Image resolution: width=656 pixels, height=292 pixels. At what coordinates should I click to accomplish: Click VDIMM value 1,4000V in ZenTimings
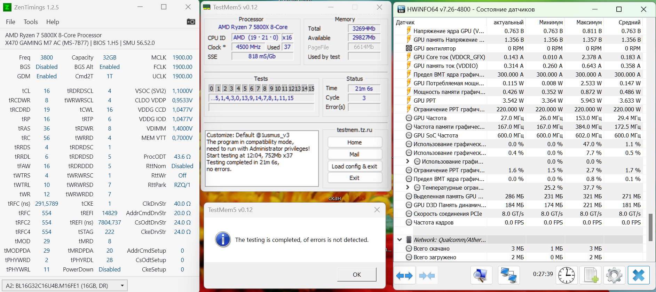click(x=182, y=128)
